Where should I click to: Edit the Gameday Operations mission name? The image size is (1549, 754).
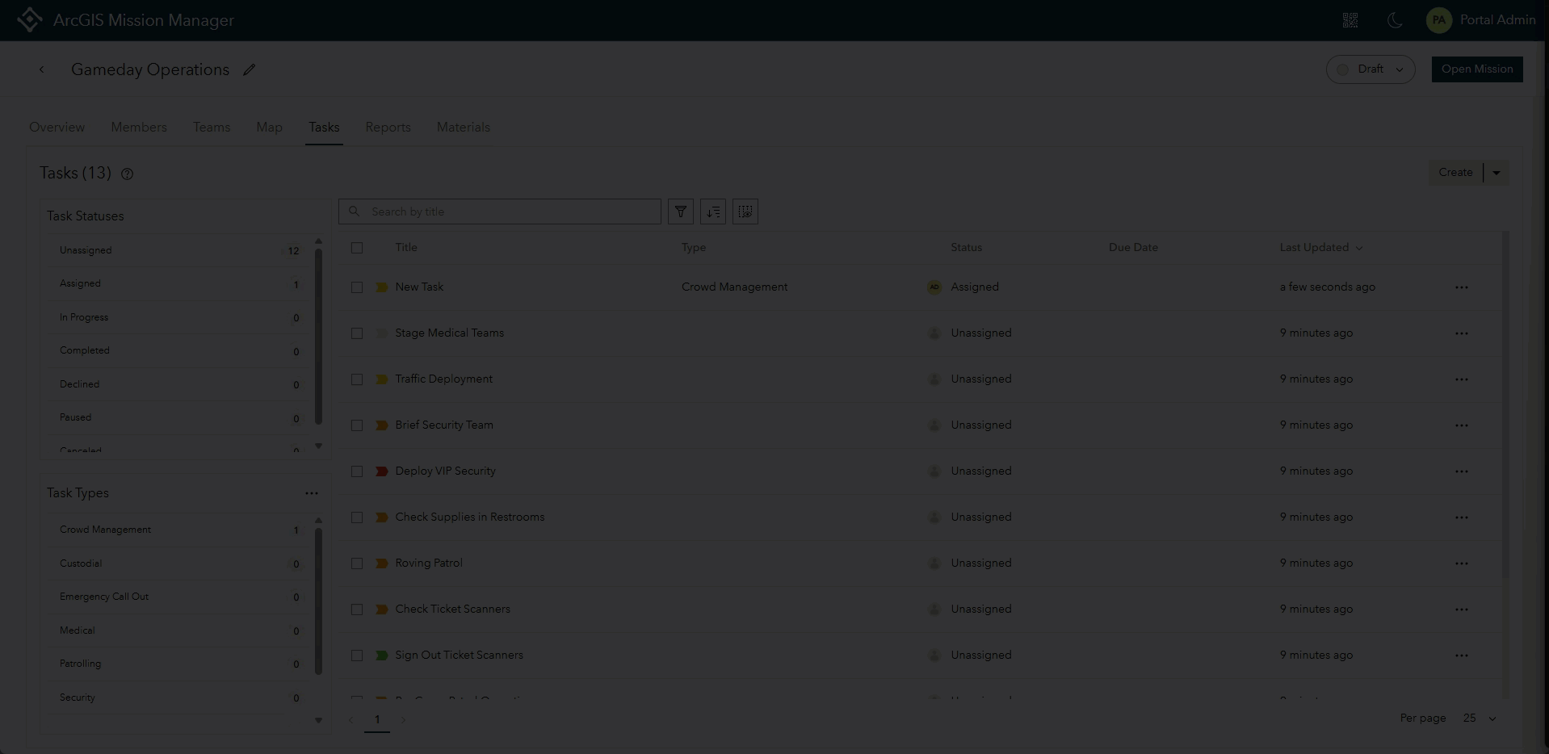pos(249,69)
